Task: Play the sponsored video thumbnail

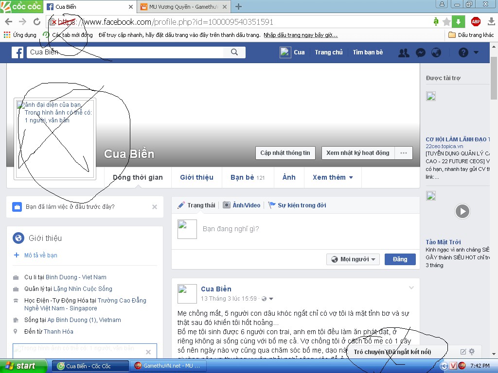Action: (462, 211)
